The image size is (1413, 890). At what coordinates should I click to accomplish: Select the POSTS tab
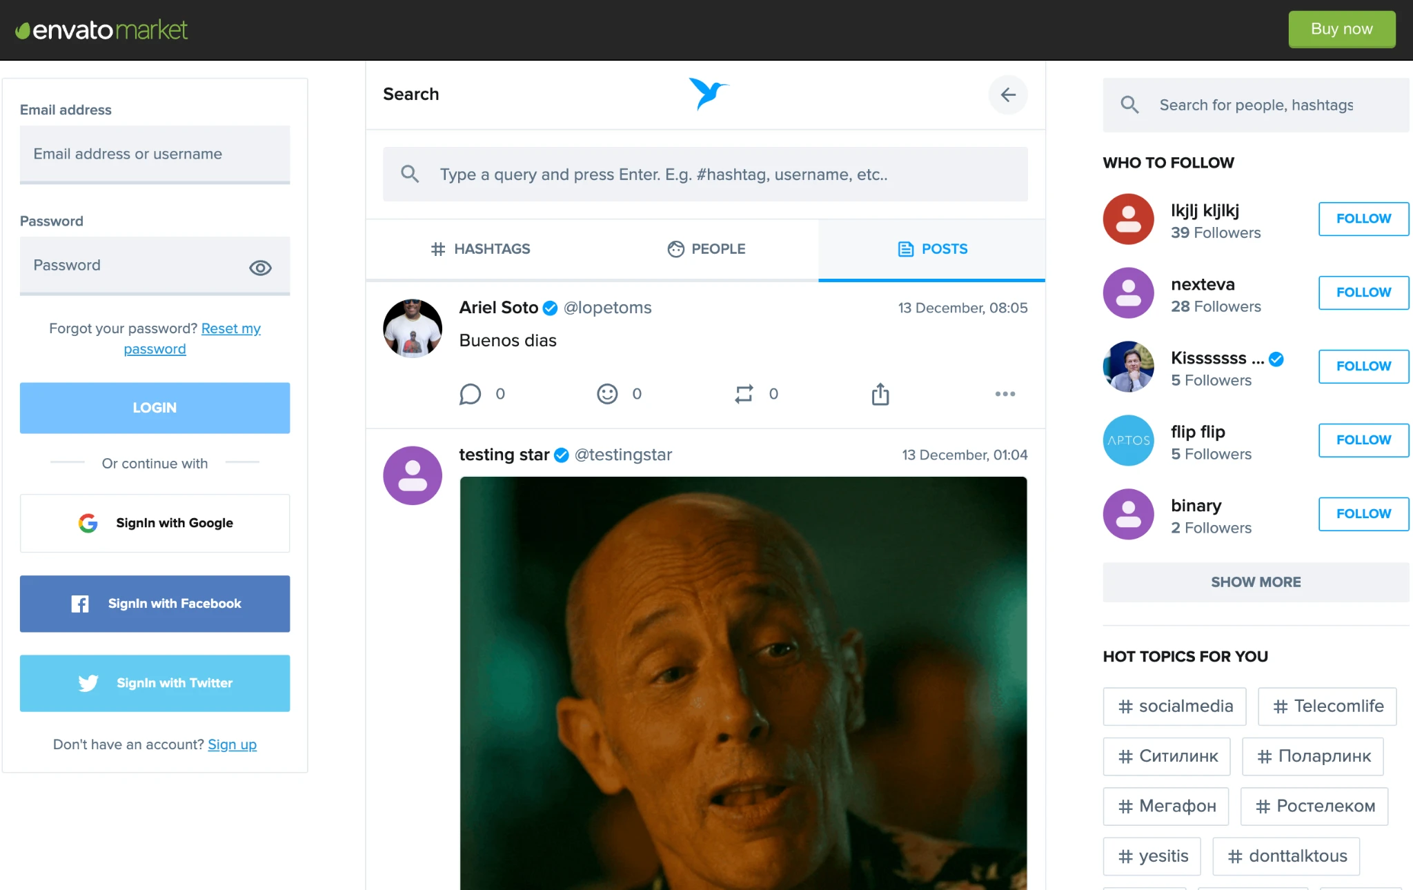(932, 249)
